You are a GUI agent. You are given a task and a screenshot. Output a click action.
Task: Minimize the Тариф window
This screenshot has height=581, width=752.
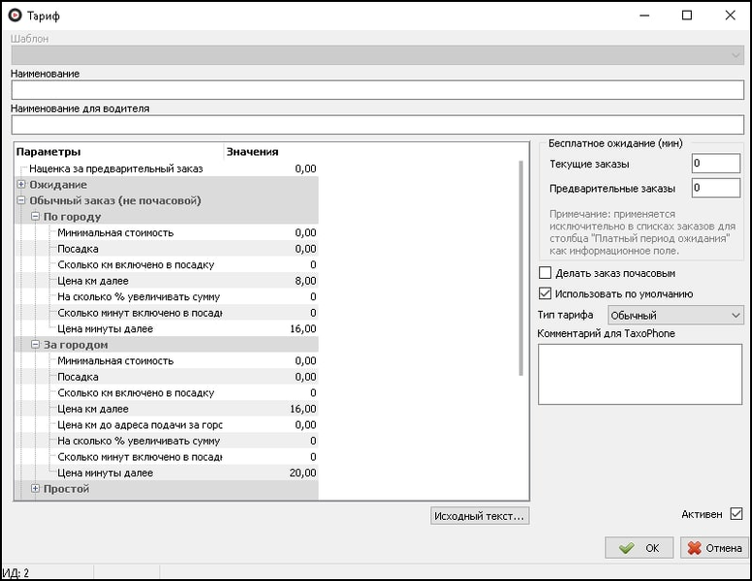pyautogui.click(x=644, y=15)
